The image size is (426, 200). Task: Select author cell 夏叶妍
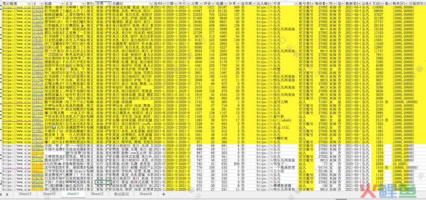[x=285, y=117]
